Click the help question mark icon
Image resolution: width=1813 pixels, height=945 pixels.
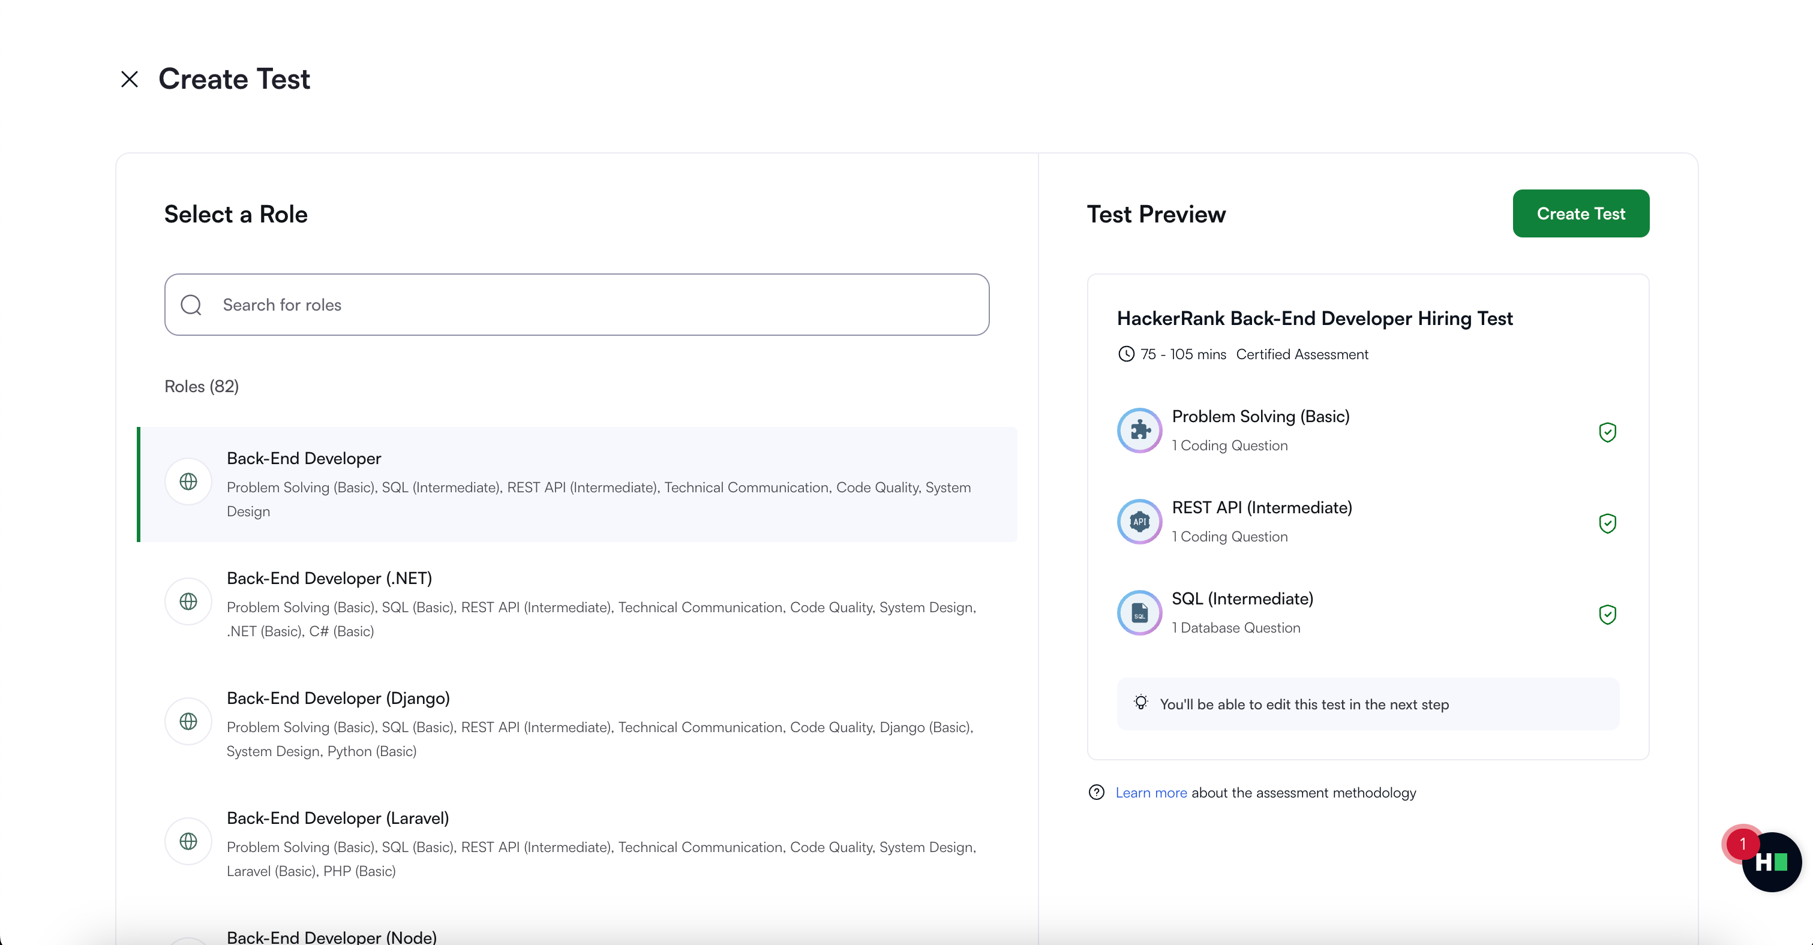pos(1097,792)
